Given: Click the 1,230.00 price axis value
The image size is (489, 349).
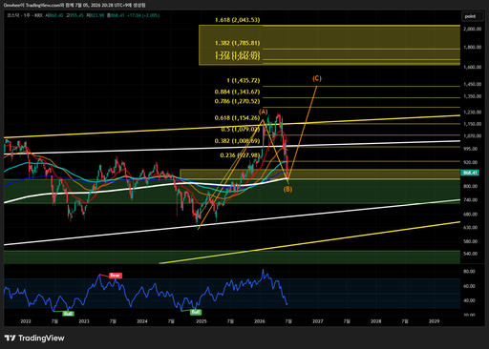Looking at the screenshot, I should [473, 113].
